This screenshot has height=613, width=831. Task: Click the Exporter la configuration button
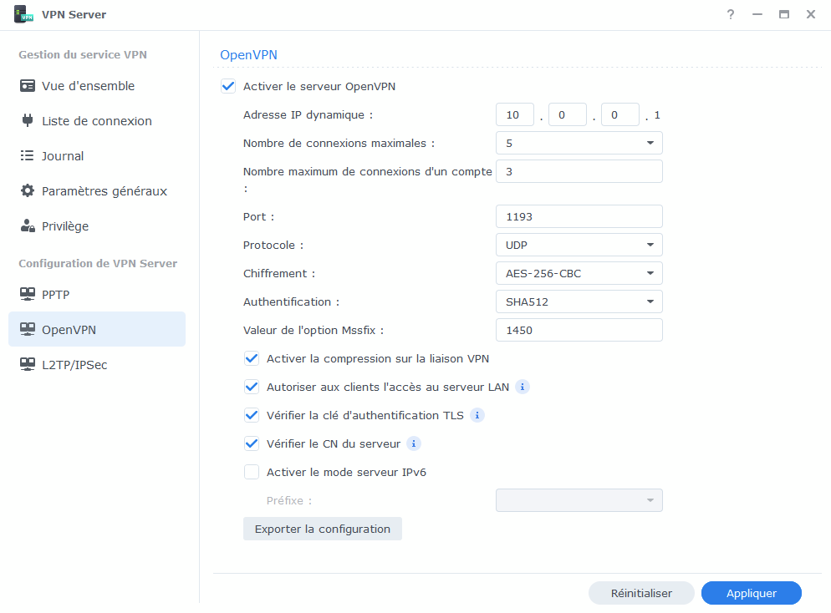point(322,529)
